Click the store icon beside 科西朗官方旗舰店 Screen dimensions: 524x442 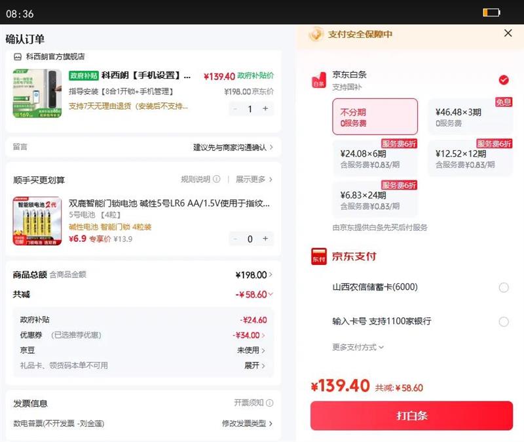[x=18, y=57]
